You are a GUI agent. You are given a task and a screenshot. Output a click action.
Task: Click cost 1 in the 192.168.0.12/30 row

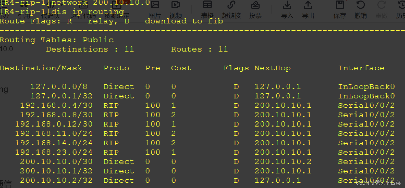pos(174,124)
